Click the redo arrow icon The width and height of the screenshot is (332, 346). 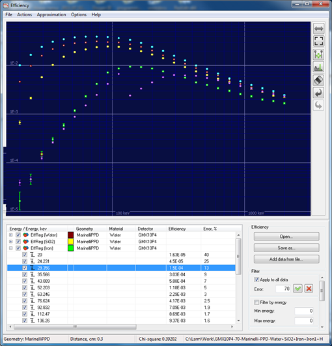pos(318,106)
